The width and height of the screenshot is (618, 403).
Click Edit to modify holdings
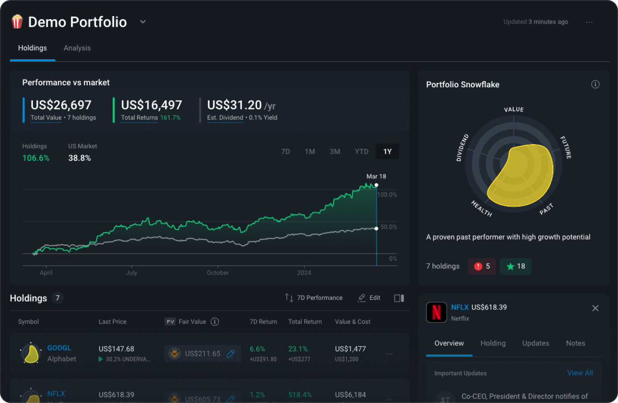[x=369, y=298]
